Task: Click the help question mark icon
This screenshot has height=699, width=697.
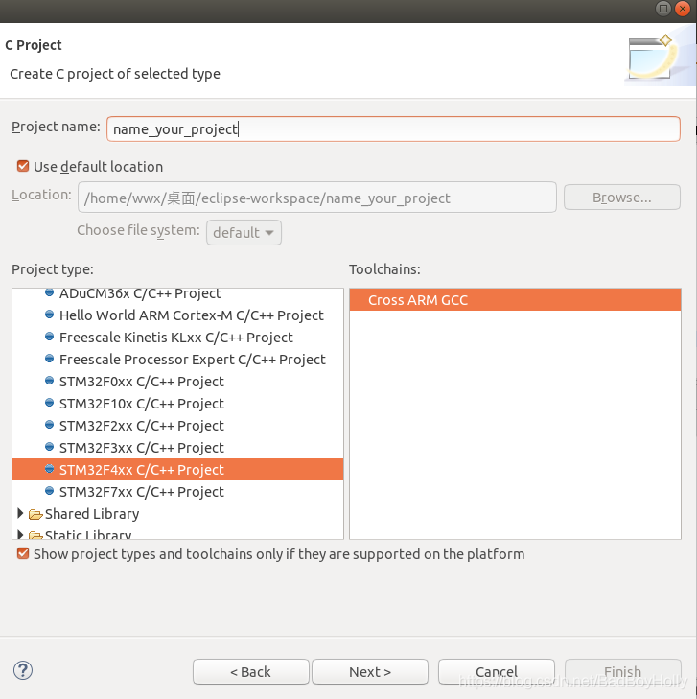Action: coord(23,670)
